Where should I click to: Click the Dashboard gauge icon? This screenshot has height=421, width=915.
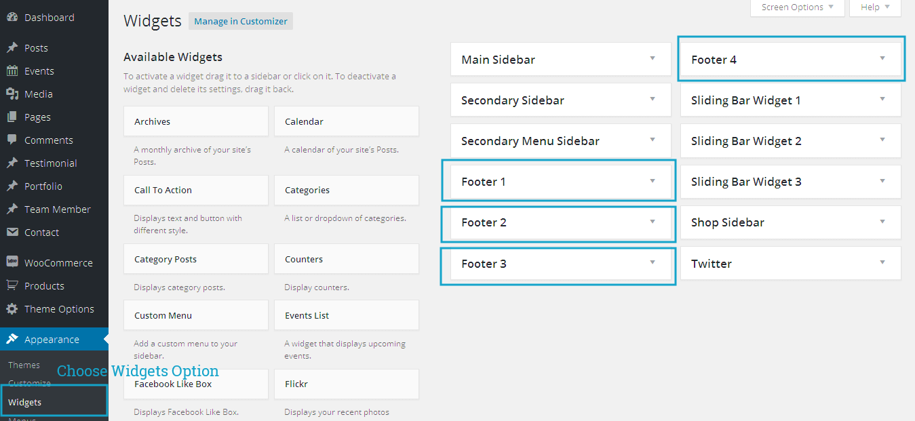point(12,18)
